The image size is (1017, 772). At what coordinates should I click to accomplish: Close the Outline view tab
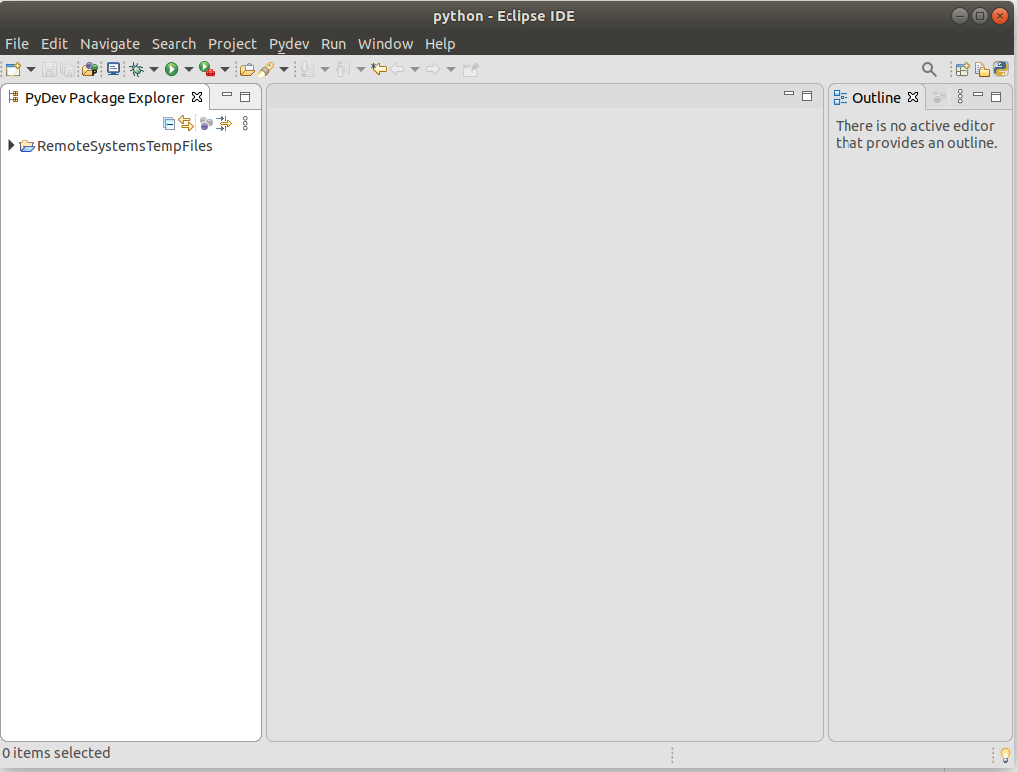tap(913, 97)
